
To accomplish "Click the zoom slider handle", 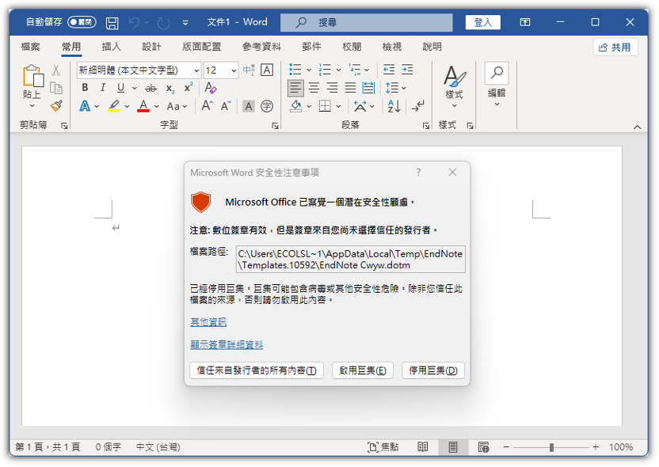I will pyautogui.click(x=551, y=447).
